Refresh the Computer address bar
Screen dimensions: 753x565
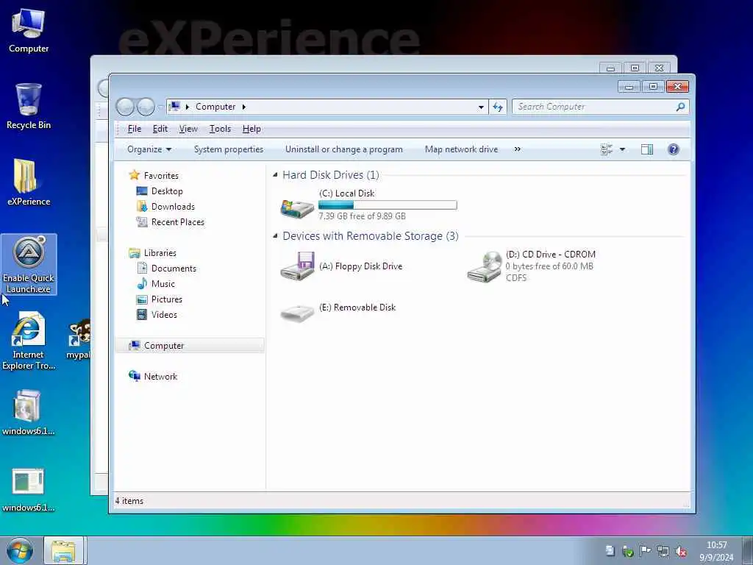[x=498, y=107]
